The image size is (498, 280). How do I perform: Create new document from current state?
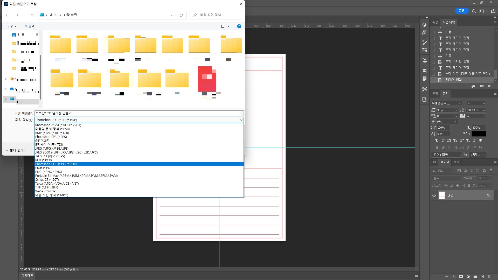[x=473, y=86]
